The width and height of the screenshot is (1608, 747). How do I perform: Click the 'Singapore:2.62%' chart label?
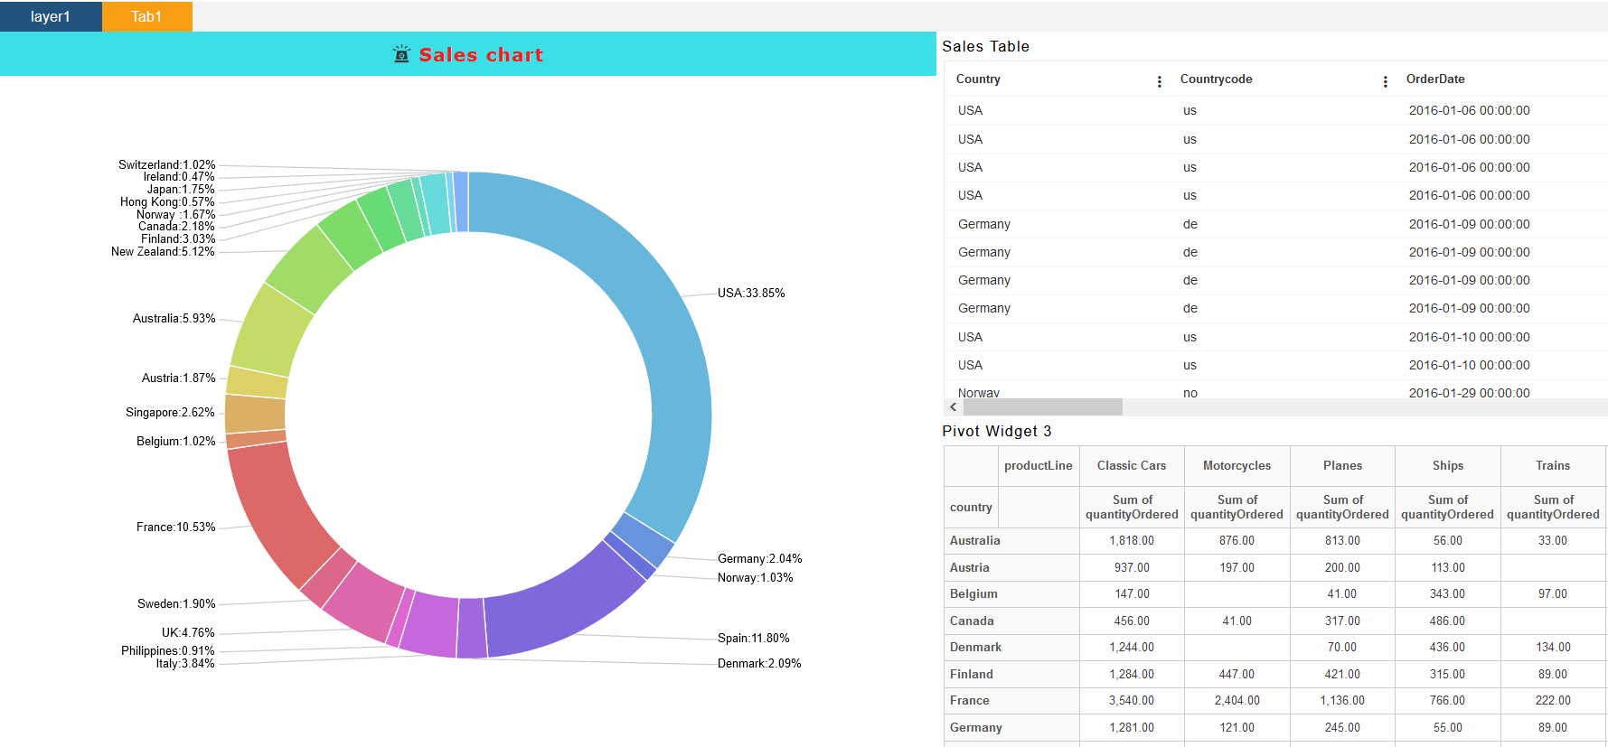pyautogui.click(x=170, y=412)
